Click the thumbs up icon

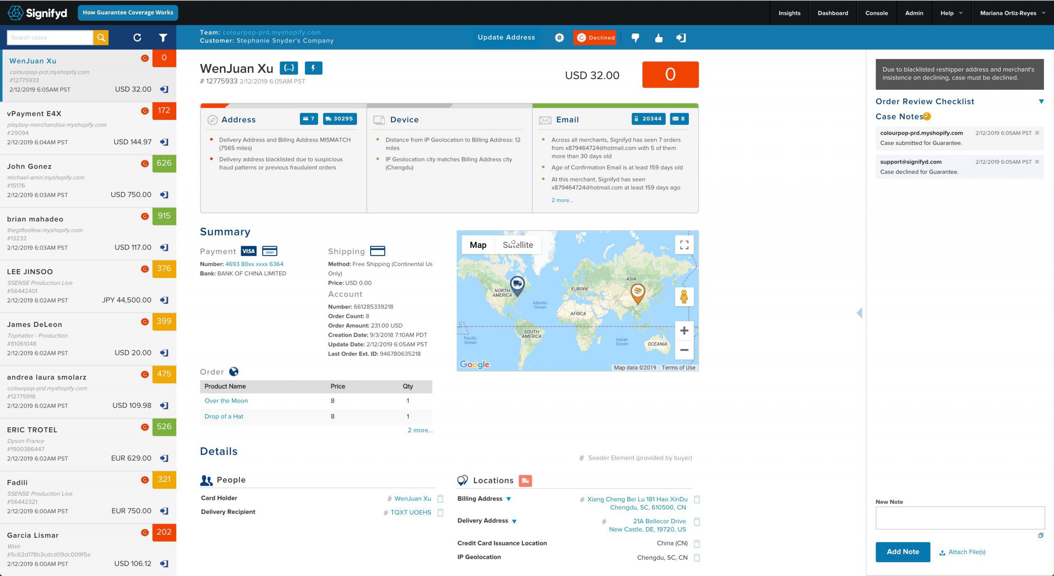pyautogui.click(x=659, y=37)
